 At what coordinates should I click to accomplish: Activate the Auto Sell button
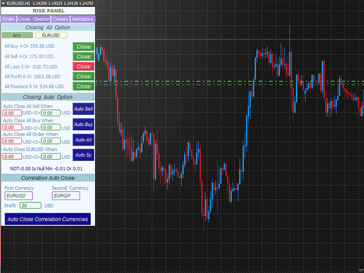[84, 109]
